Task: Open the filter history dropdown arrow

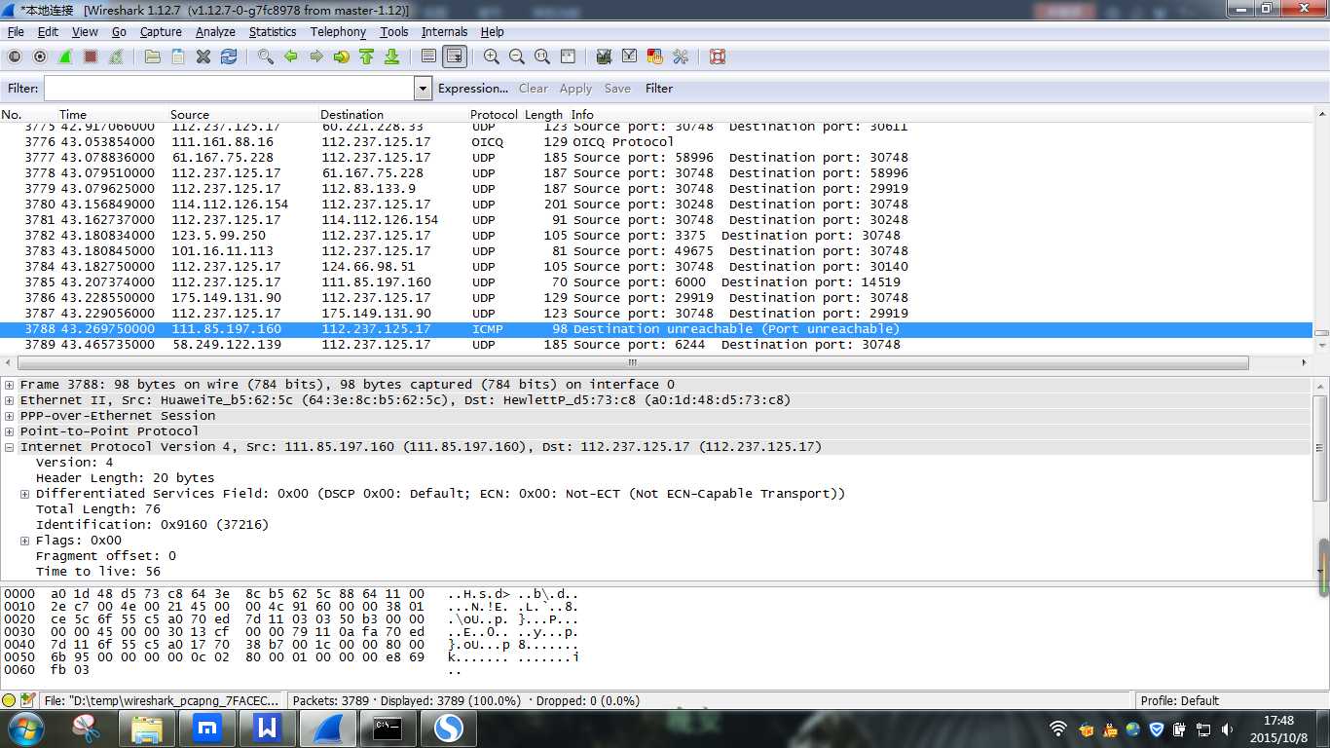Action: tap(423, 89)
